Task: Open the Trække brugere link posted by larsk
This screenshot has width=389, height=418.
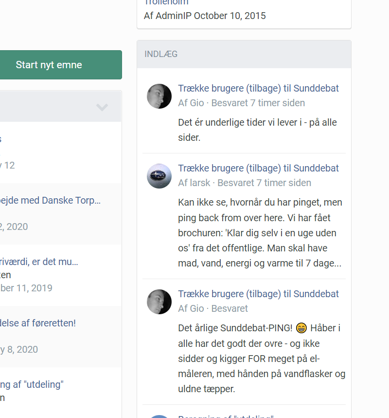Action: (258, 168)
